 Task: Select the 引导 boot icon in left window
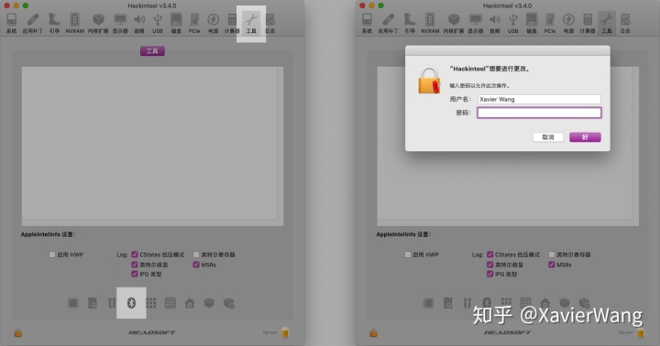click(x=54, y=23)
